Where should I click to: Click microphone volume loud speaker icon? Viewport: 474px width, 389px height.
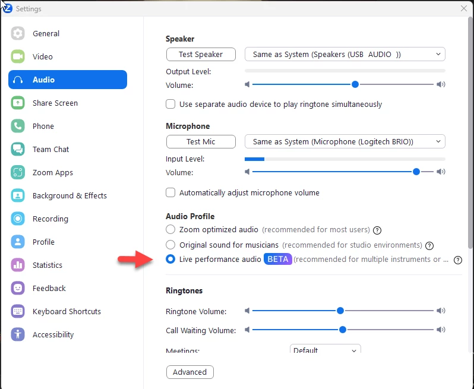point(441,172)
